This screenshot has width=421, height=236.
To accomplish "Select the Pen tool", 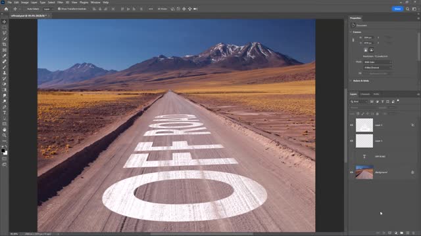I will pos(5,107).
